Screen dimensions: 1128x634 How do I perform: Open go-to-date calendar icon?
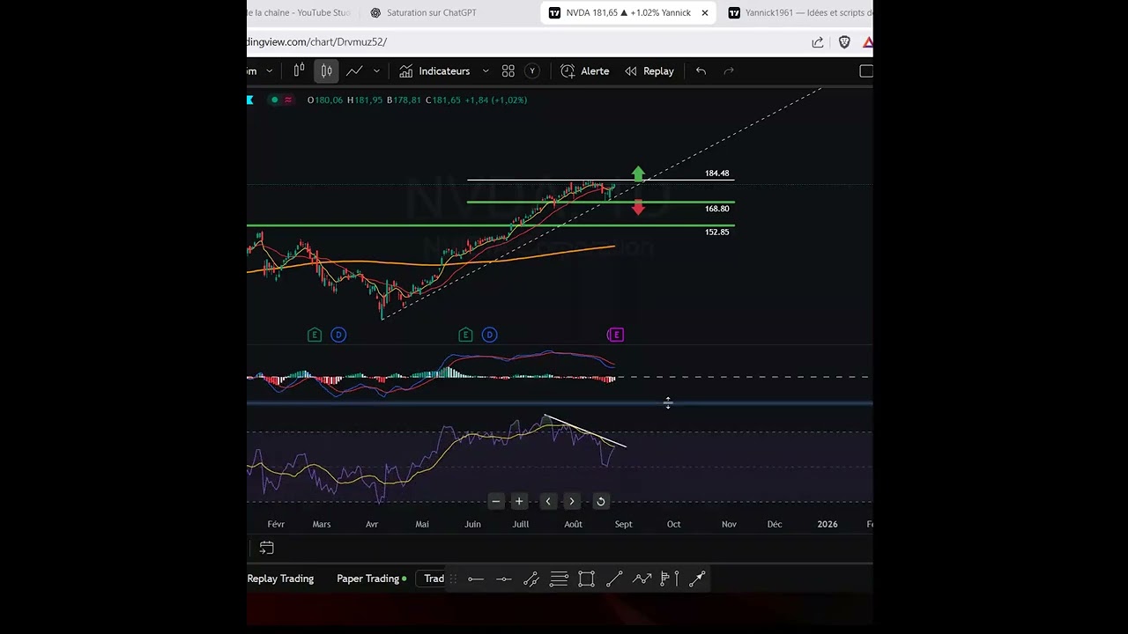click(266, 548)
